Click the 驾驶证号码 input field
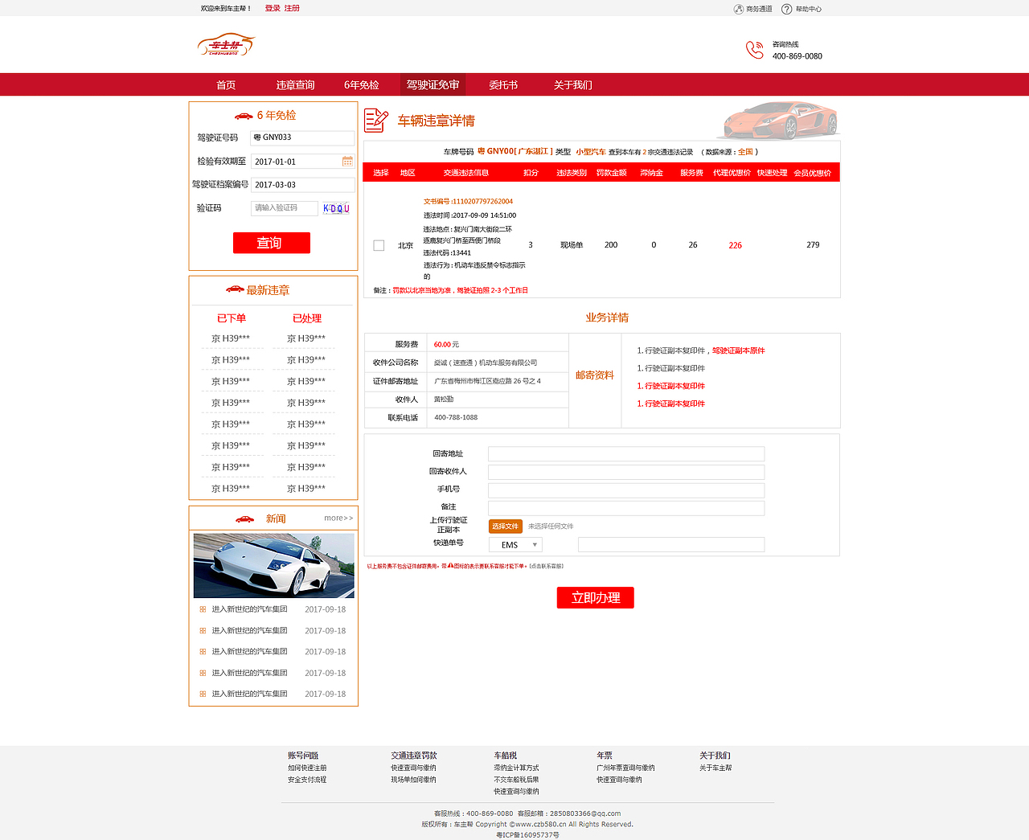This screenshot has height=840, width=1029. pyautogui.click(x=302, y=138)
